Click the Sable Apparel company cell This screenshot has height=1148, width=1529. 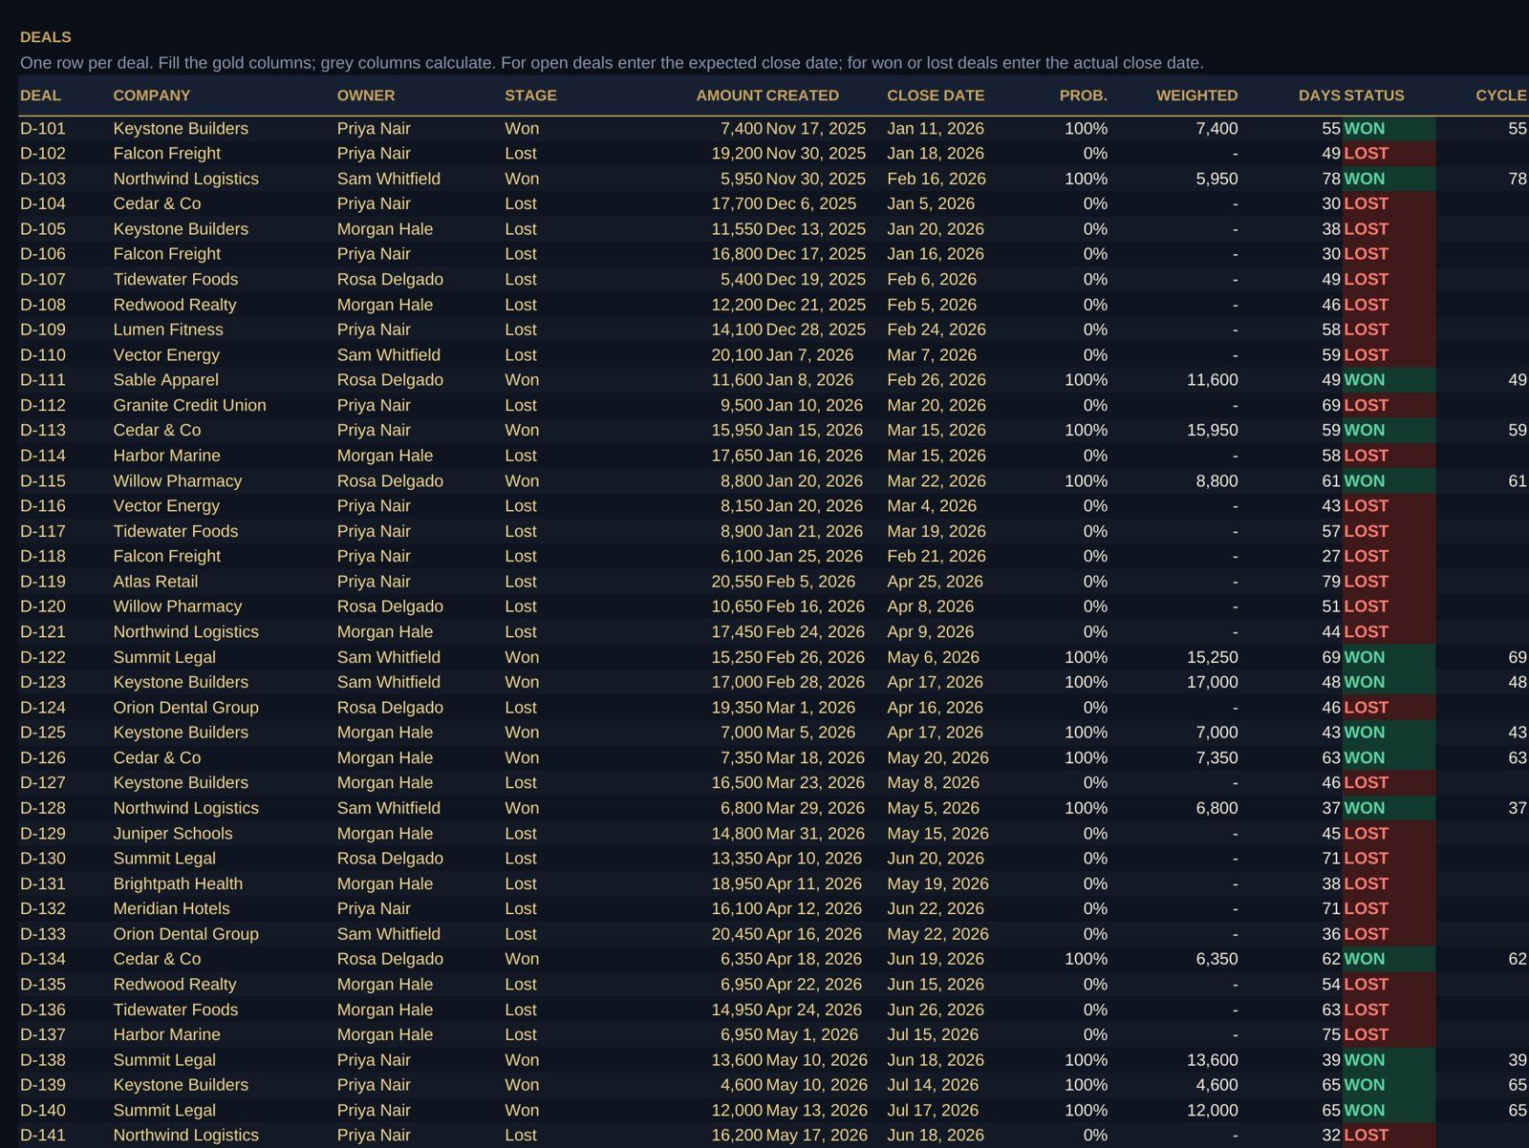165,380
